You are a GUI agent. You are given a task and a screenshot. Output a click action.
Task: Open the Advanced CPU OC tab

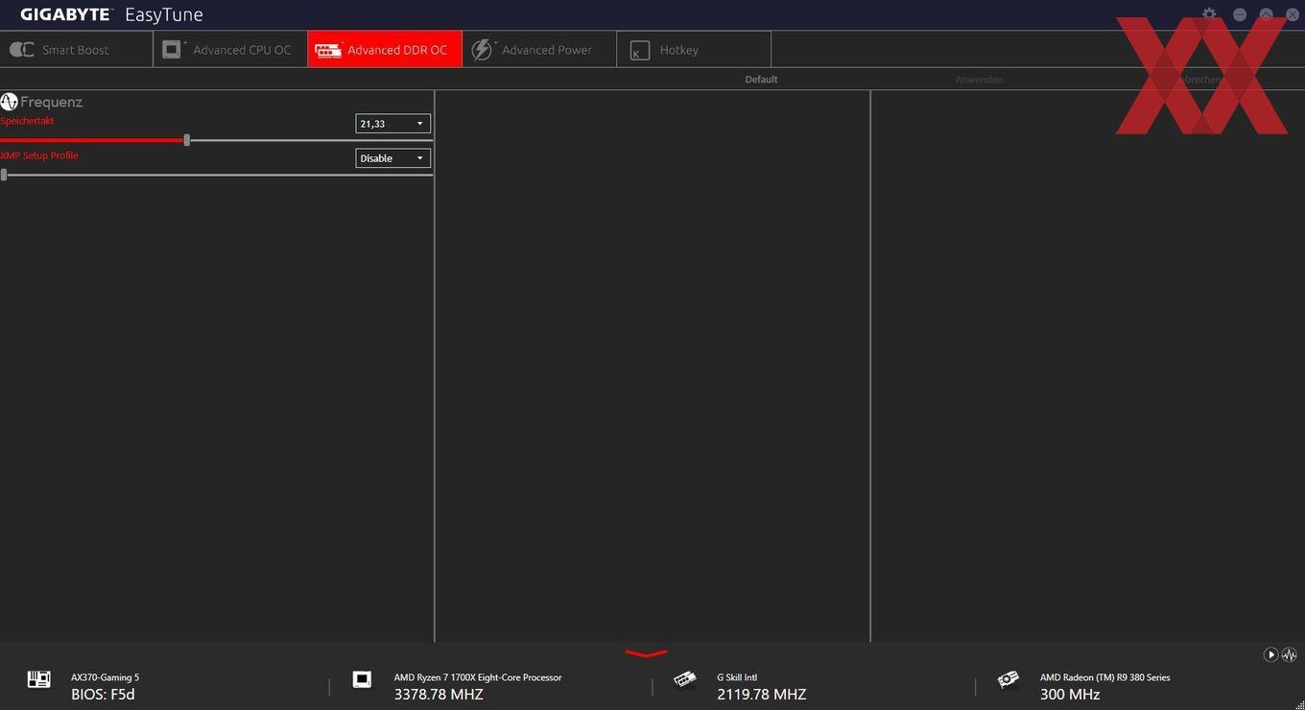[x=230, y=49]
